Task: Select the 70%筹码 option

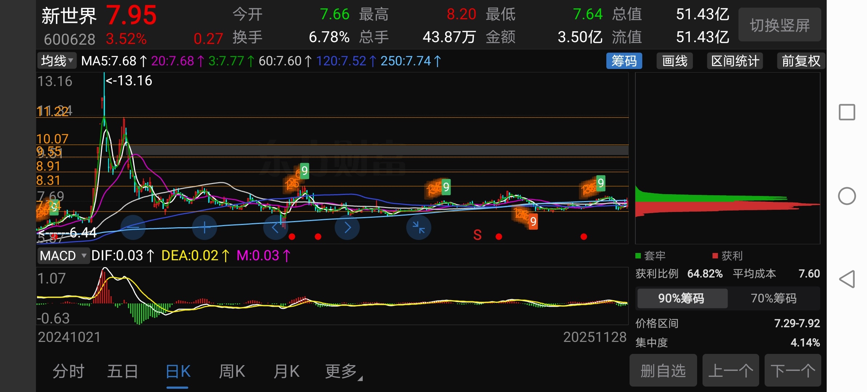Action: tap(774, 298)
